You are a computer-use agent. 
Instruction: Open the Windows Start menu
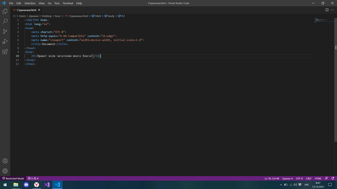(5, 185)
